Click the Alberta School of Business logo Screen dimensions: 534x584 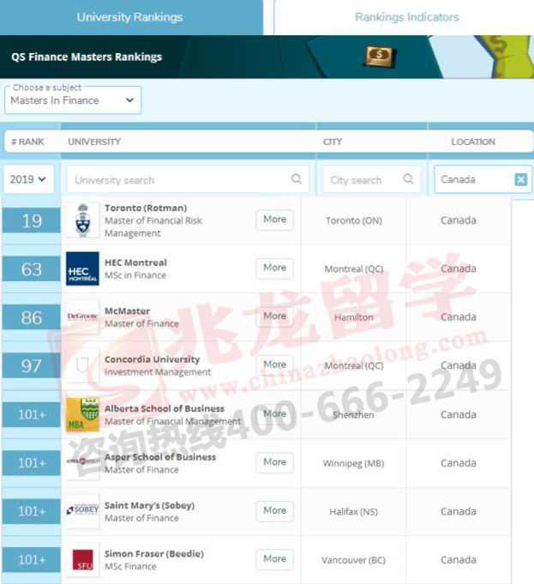[x=82, y=414]
